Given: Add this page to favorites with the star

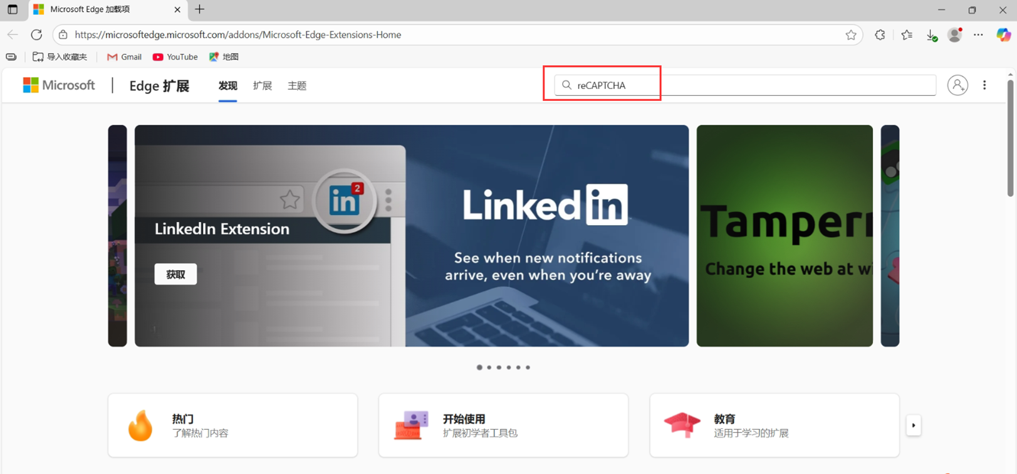Looking at the screenshot, I should point(850,35).
